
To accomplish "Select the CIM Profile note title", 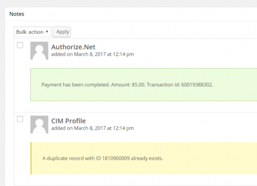I will click(68, 121).
